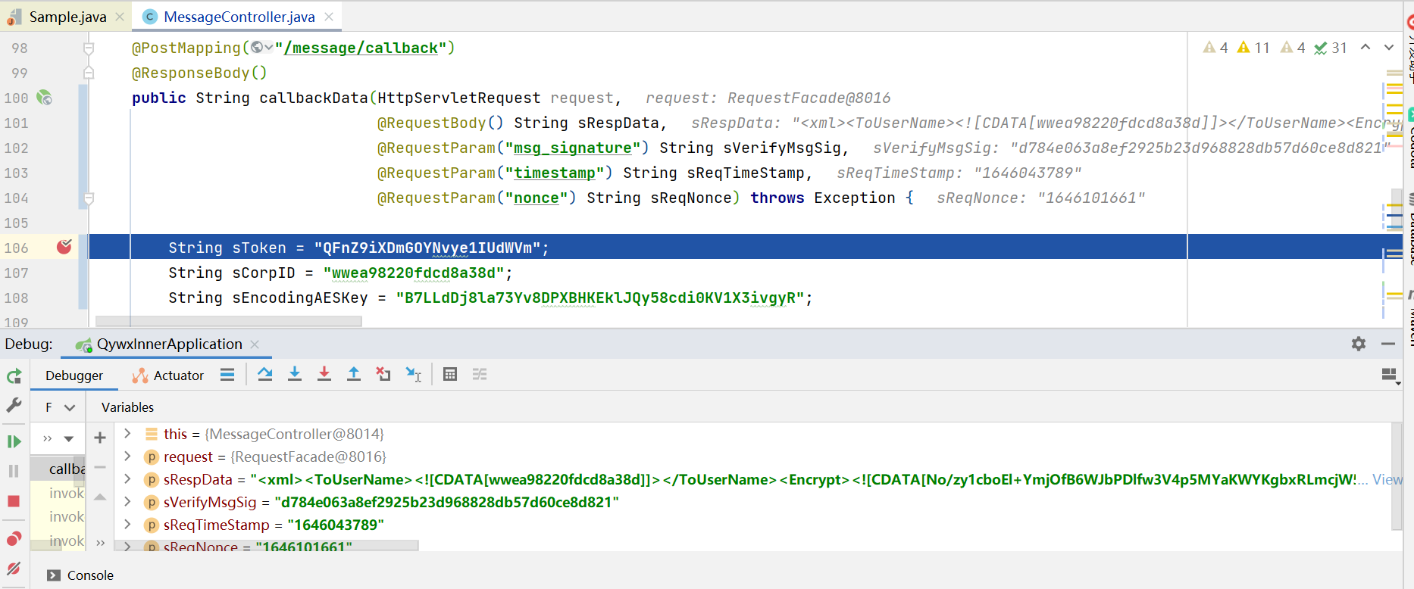
Task: Open the thread selector dropdown arrow
Action: [x=69, y=438]
